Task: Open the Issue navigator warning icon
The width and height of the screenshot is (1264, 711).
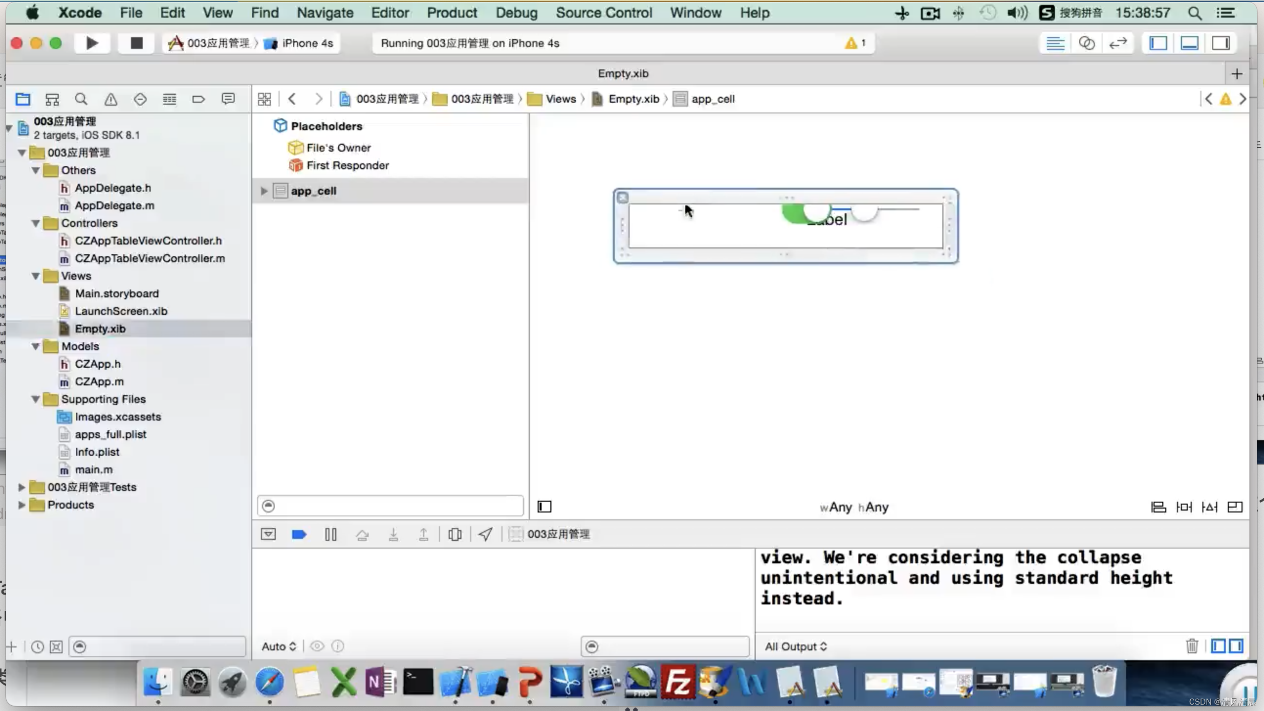Action: 111,99
